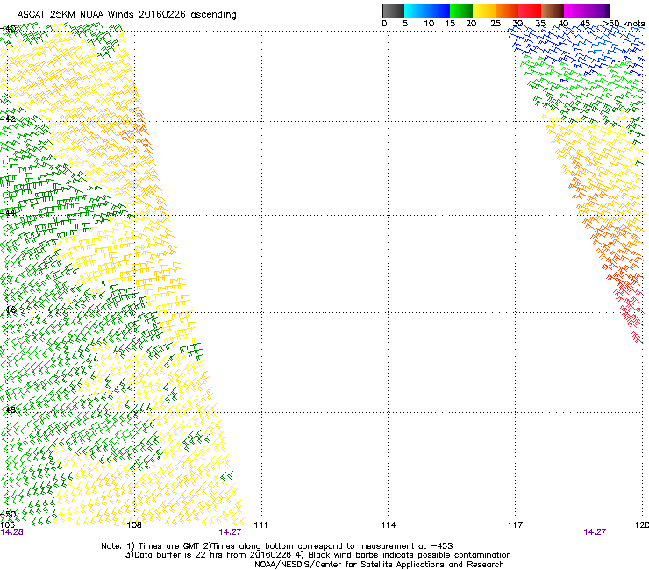The width and height of the screenshot is (649, 570).
Task: Click the "ASCAT 25KM NOAA Winds 20160226 ascending" title
Action: [x=126, y=15]
